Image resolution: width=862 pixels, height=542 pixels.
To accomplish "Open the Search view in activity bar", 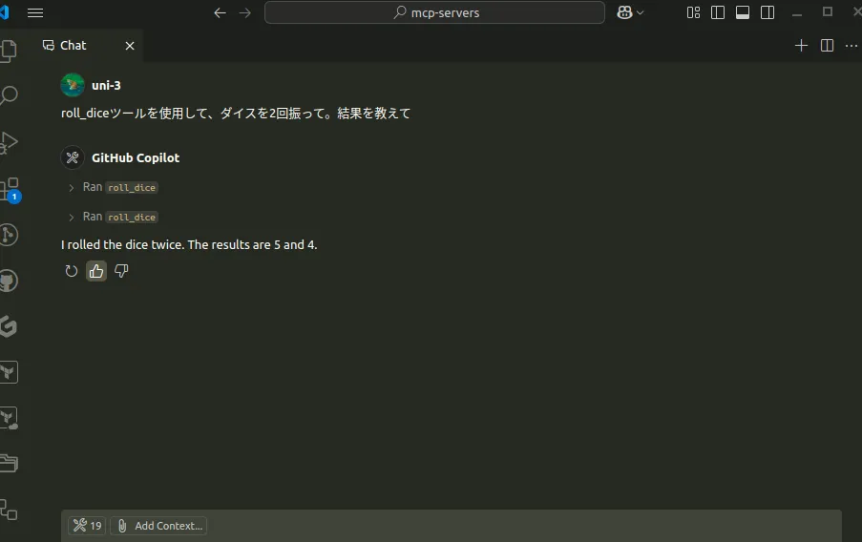I will pos(9,95).
